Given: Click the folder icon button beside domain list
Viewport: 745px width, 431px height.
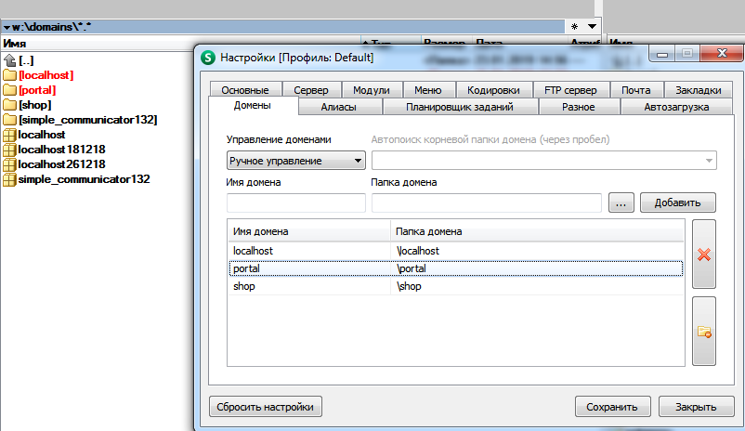Looking at the screenshot, I should tap(703, 332).
